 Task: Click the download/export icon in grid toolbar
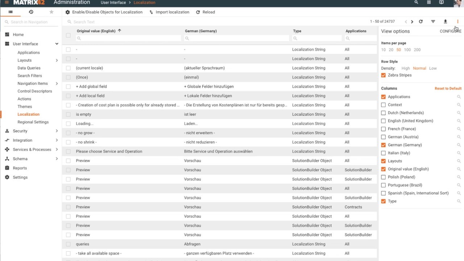pos(446,22)
